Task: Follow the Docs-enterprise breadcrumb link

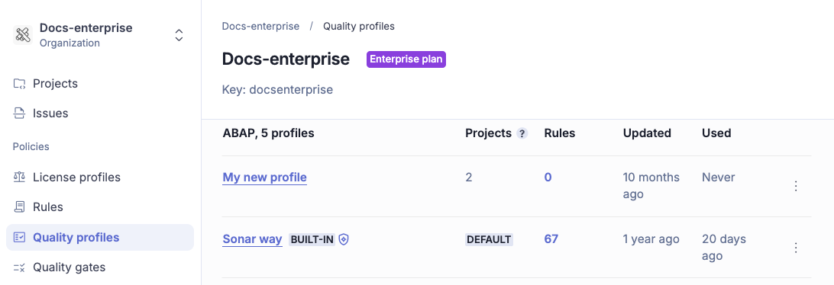Action: tap(260, 26)
